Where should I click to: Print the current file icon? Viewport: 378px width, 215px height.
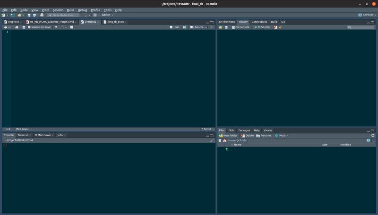point(42,15)
